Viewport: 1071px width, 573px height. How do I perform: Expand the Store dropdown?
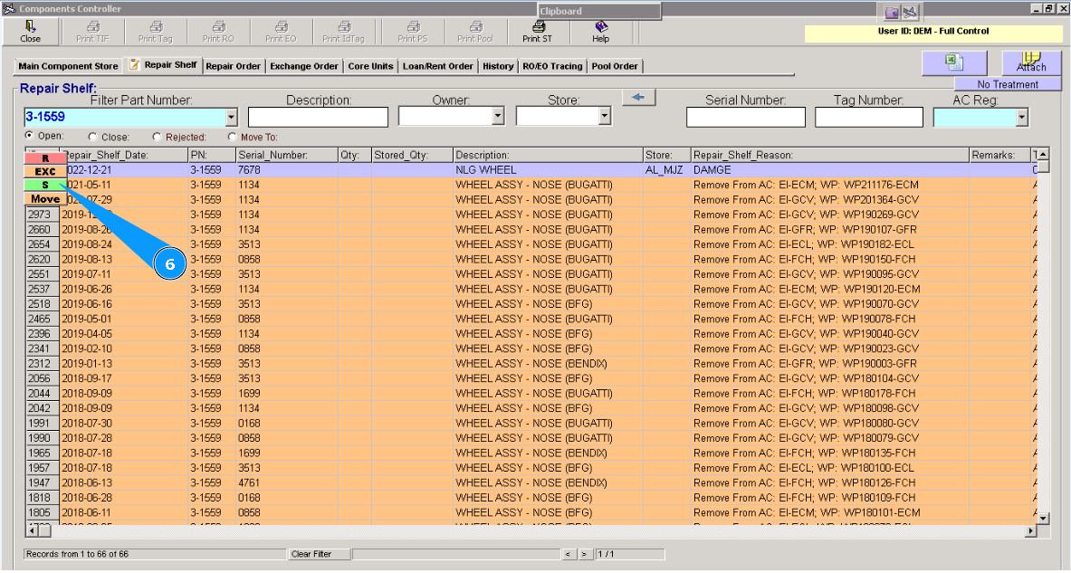(605, 117)
